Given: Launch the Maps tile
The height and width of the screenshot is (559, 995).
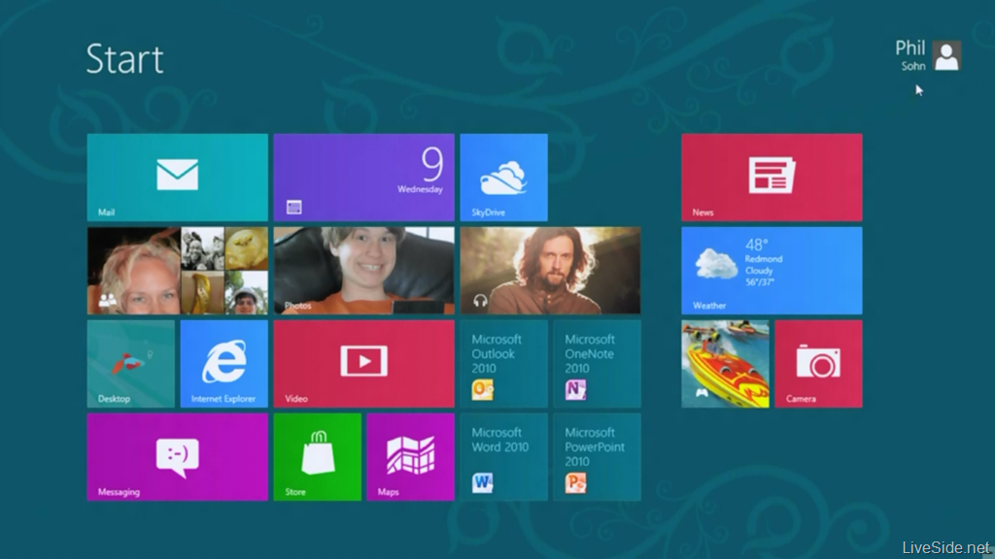Looking at the screenshot, I should click(410, 457).
